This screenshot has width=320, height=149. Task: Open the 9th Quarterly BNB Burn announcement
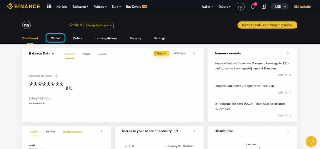pos(244,86)
